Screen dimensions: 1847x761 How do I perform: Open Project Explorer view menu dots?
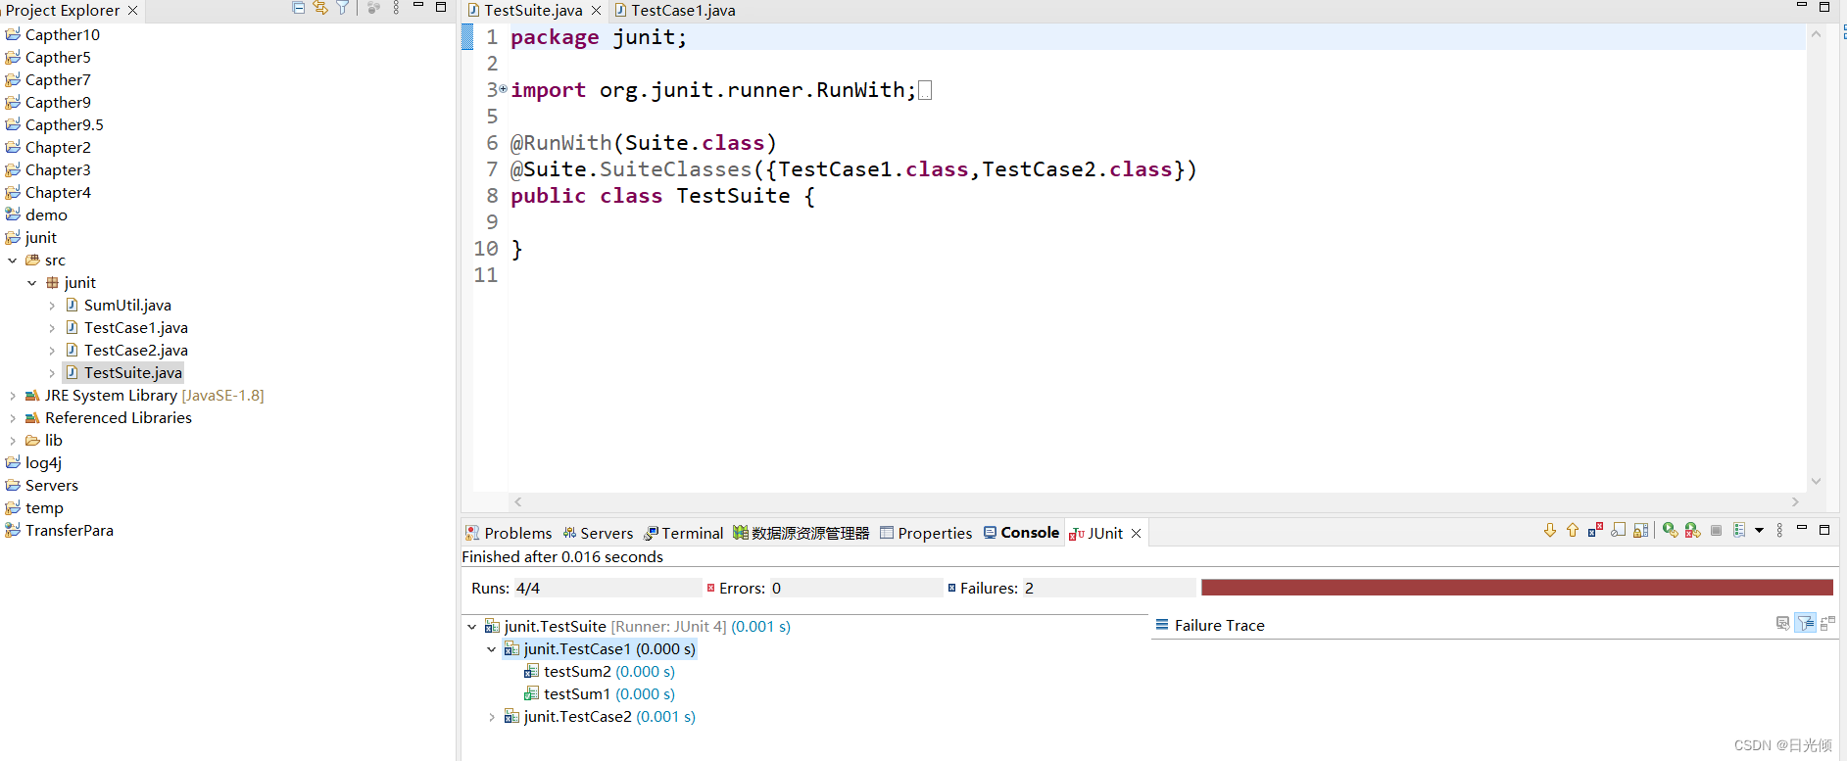click(x=396, y=8)
